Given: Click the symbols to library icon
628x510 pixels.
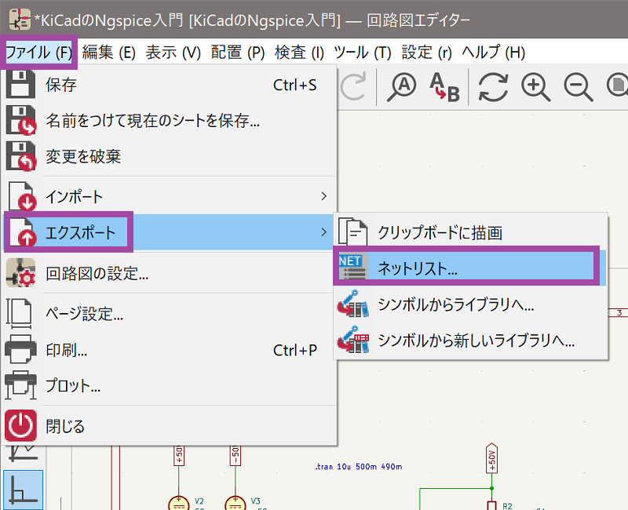Looking at the screenshot, I should (x=352, y=304).
